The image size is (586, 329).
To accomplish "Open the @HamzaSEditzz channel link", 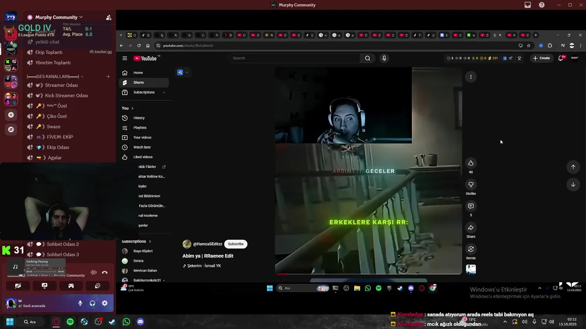I will coord(207,244).
